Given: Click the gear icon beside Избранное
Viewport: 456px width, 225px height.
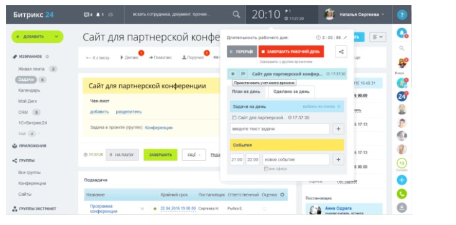Looking at the screenshot, I should click(x=47, y=57).
